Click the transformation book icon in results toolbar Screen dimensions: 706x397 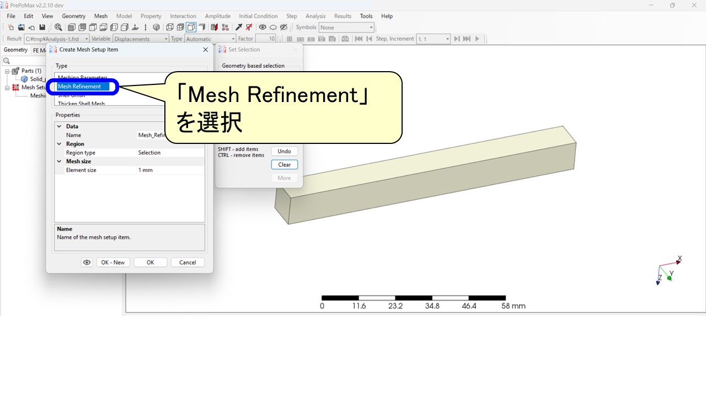[345, 39]
